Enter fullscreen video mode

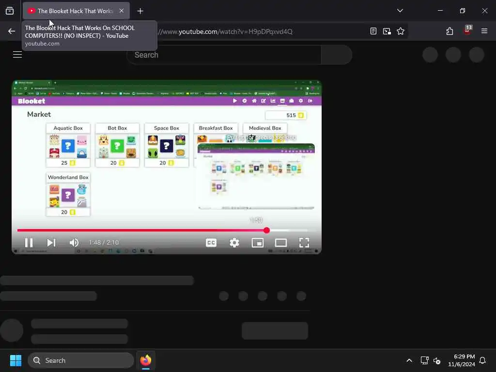[304, 243]
